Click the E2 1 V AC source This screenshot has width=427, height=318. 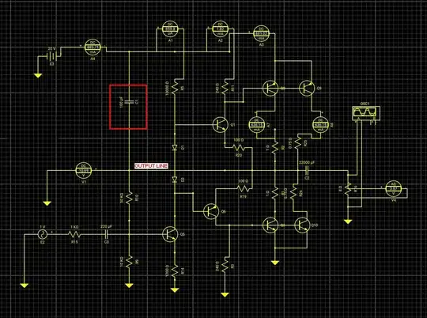(43, 234)
